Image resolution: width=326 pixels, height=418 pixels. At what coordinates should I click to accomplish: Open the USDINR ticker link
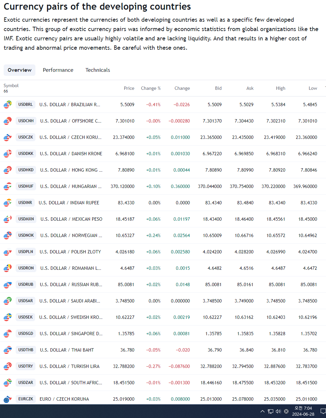tap(25, 203)
